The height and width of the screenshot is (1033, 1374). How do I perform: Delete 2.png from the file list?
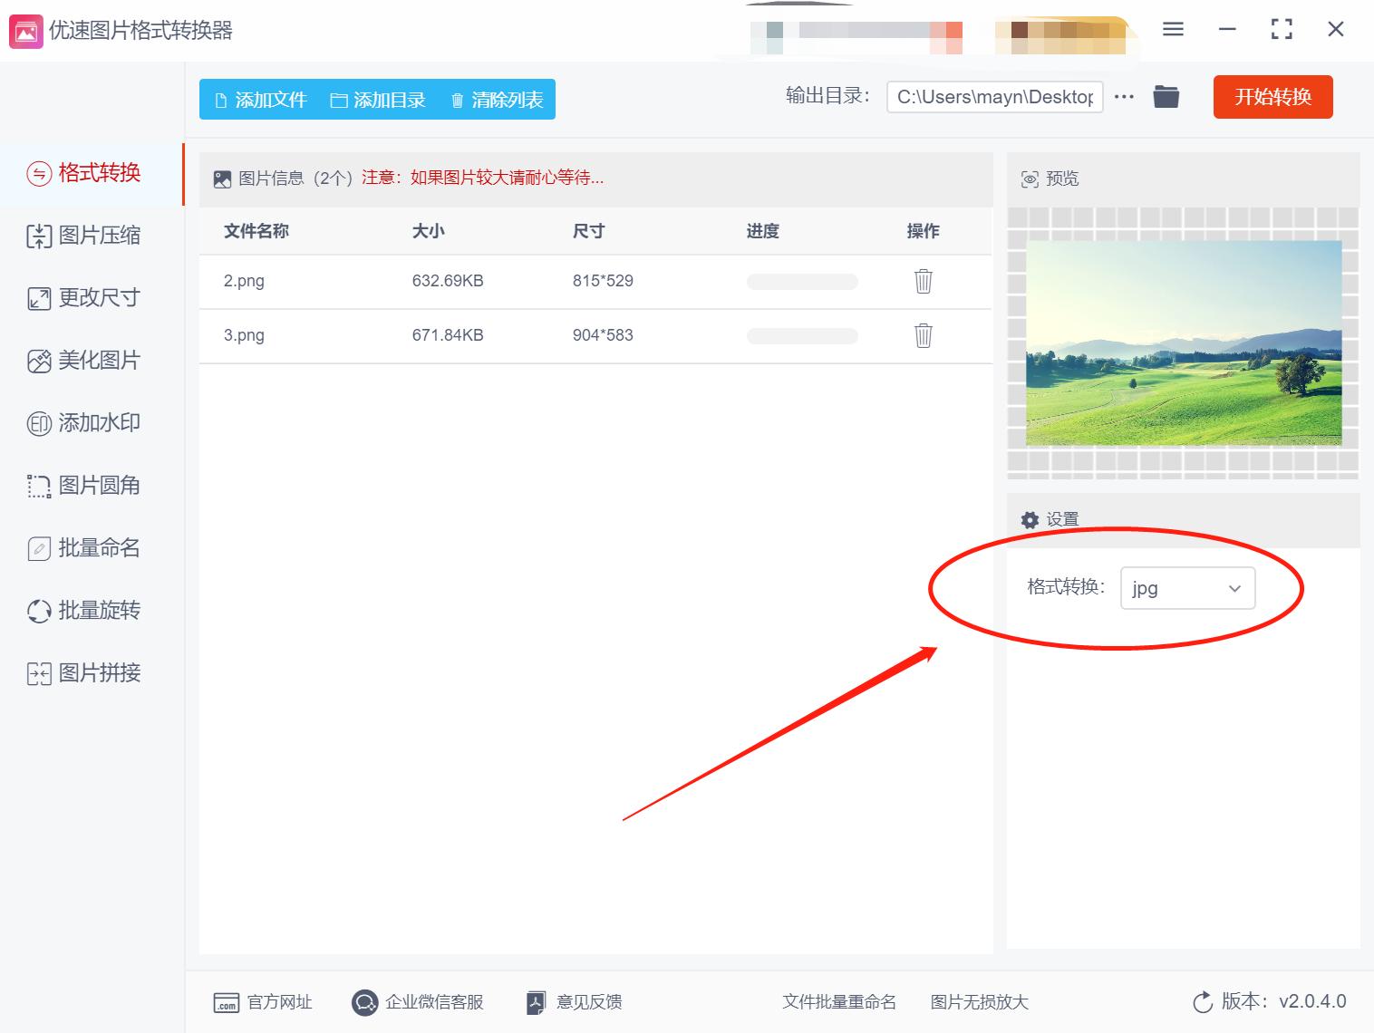[x=923, y=281]
